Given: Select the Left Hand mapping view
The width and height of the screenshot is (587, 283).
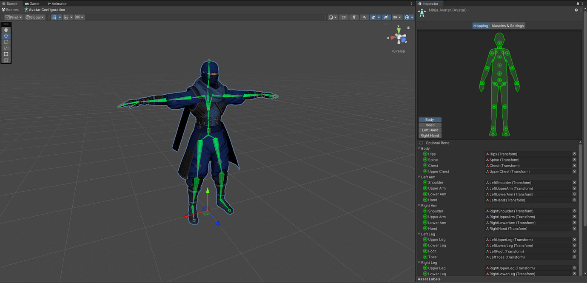Looking at the screenshot, I should pyautogui.click(x=430, y=130).
